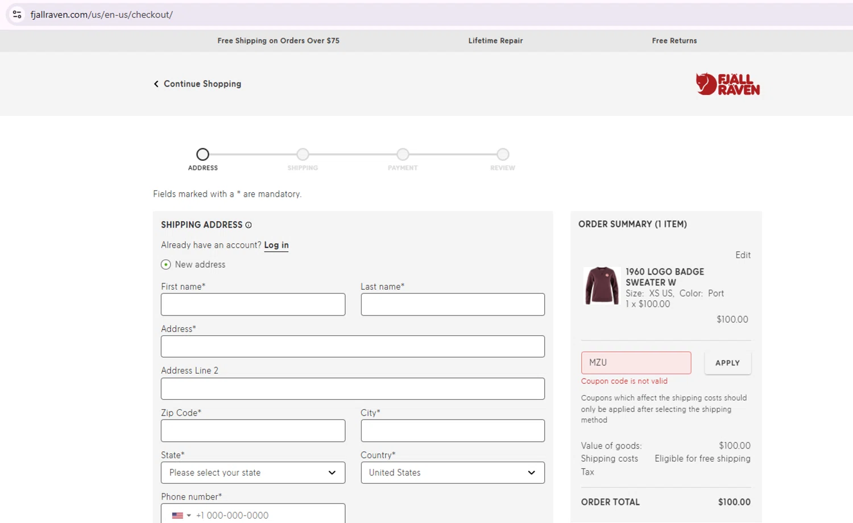Focus the Last name field
Image resolution: width=853 pixels, height=523 pixels.
pos(453,305)
